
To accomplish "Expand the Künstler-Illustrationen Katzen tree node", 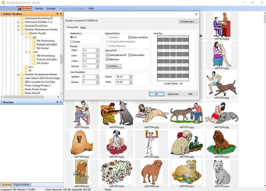I will [x=18, y=74].
